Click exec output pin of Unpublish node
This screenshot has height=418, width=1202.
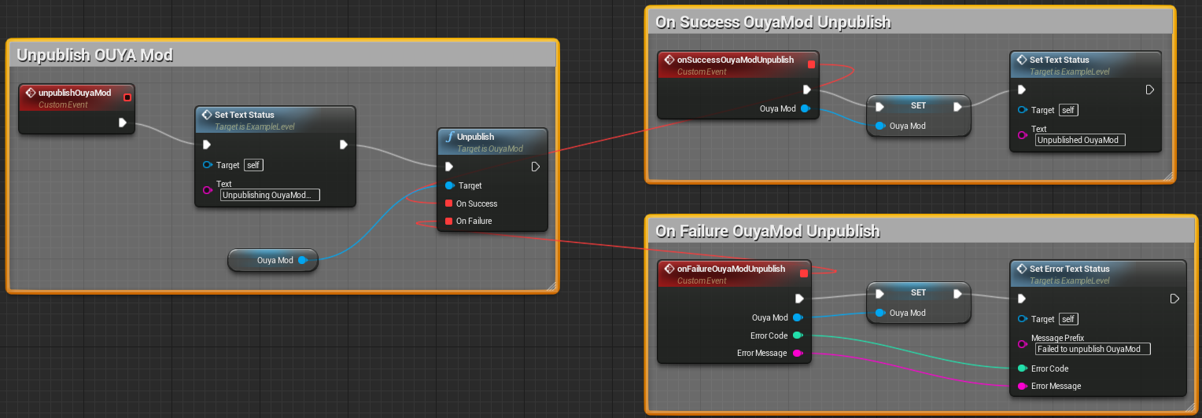(536, 167)
